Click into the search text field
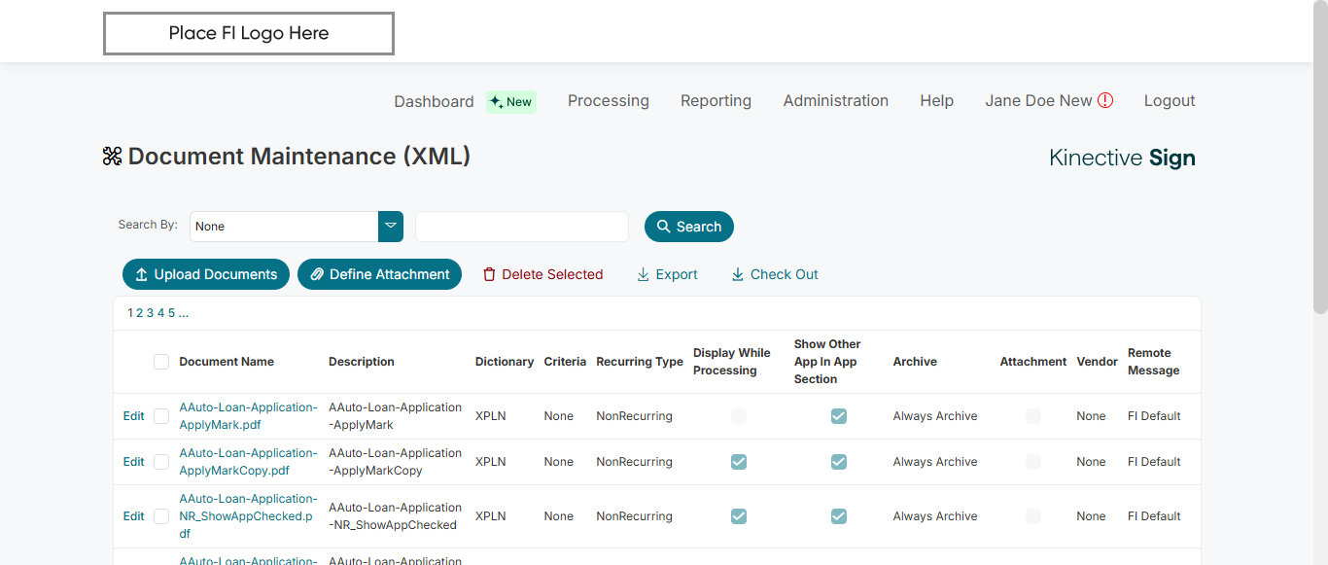The width and height of the screenshot is (1328, 565). [x=521, y=227]
